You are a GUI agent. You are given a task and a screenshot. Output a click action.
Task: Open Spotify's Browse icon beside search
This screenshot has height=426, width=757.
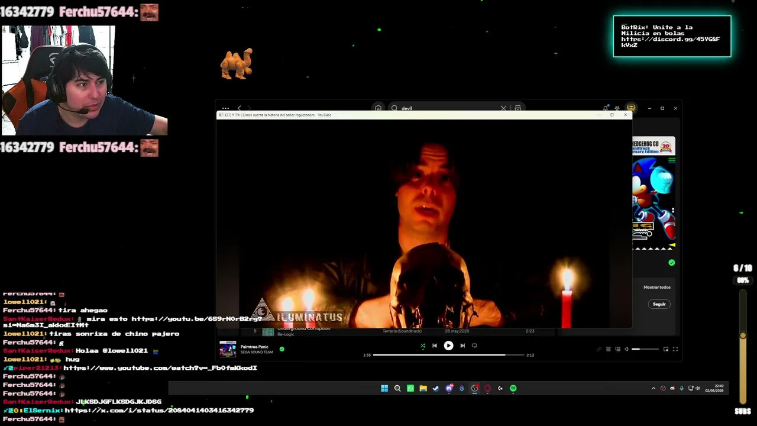[517, 108]
